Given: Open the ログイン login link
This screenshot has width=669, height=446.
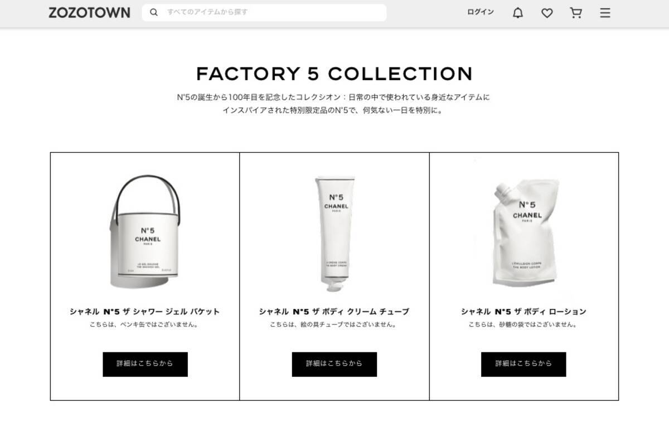Looking at the screenshot, I should click(480, 12).
